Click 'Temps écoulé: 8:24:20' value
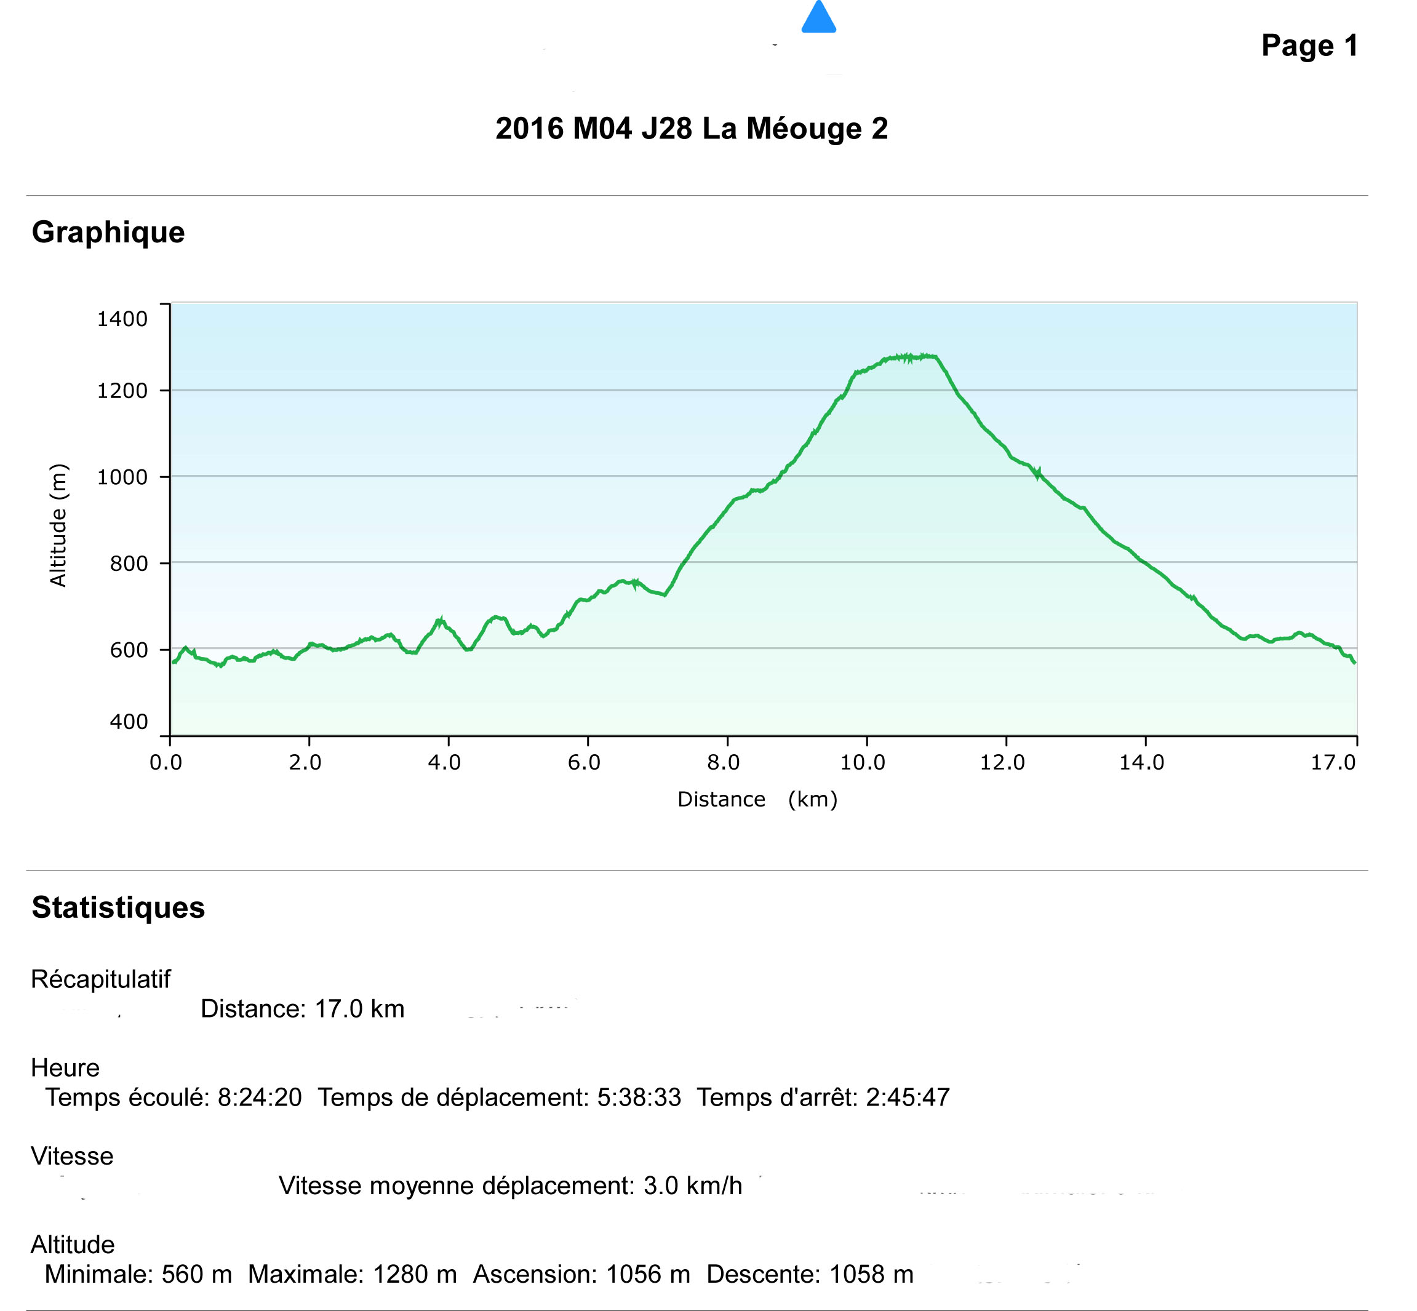This screenshot has width=1417, height=1311. tap(174, 1098)
